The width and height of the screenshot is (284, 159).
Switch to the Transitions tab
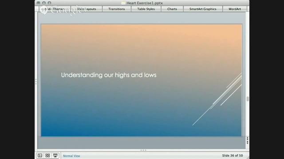coord(117,9)
